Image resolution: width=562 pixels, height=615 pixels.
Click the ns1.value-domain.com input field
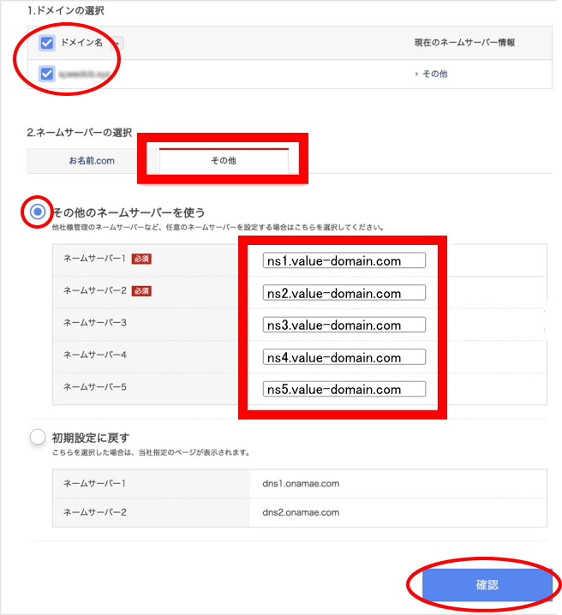click(x=344, y=260)
